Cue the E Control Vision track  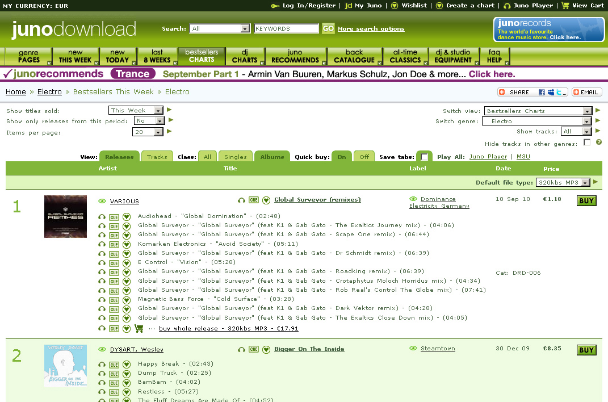[x=114, y=263]
